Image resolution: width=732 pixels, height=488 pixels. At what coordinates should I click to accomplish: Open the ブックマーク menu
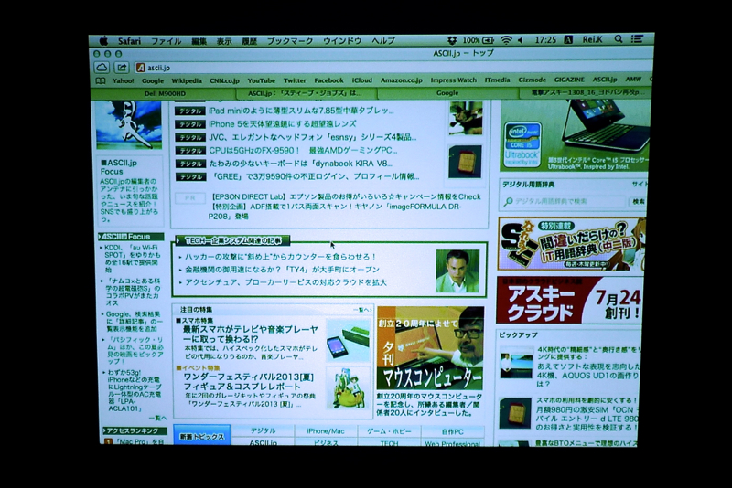290,41
